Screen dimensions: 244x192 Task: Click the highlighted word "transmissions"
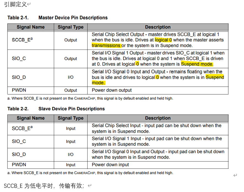pyautogui.click(x=106, y=45)
